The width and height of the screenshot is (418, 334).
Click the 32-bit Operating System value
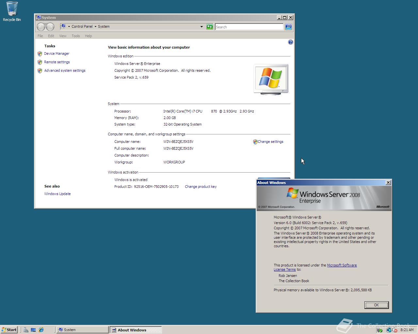pyautogui.click(x=182, y=124)
